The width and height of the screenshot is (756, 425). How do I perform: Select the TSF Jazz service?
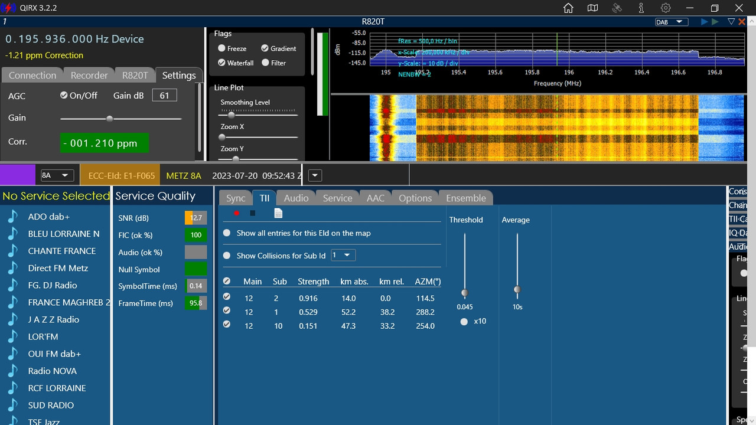tap(44, 420)
